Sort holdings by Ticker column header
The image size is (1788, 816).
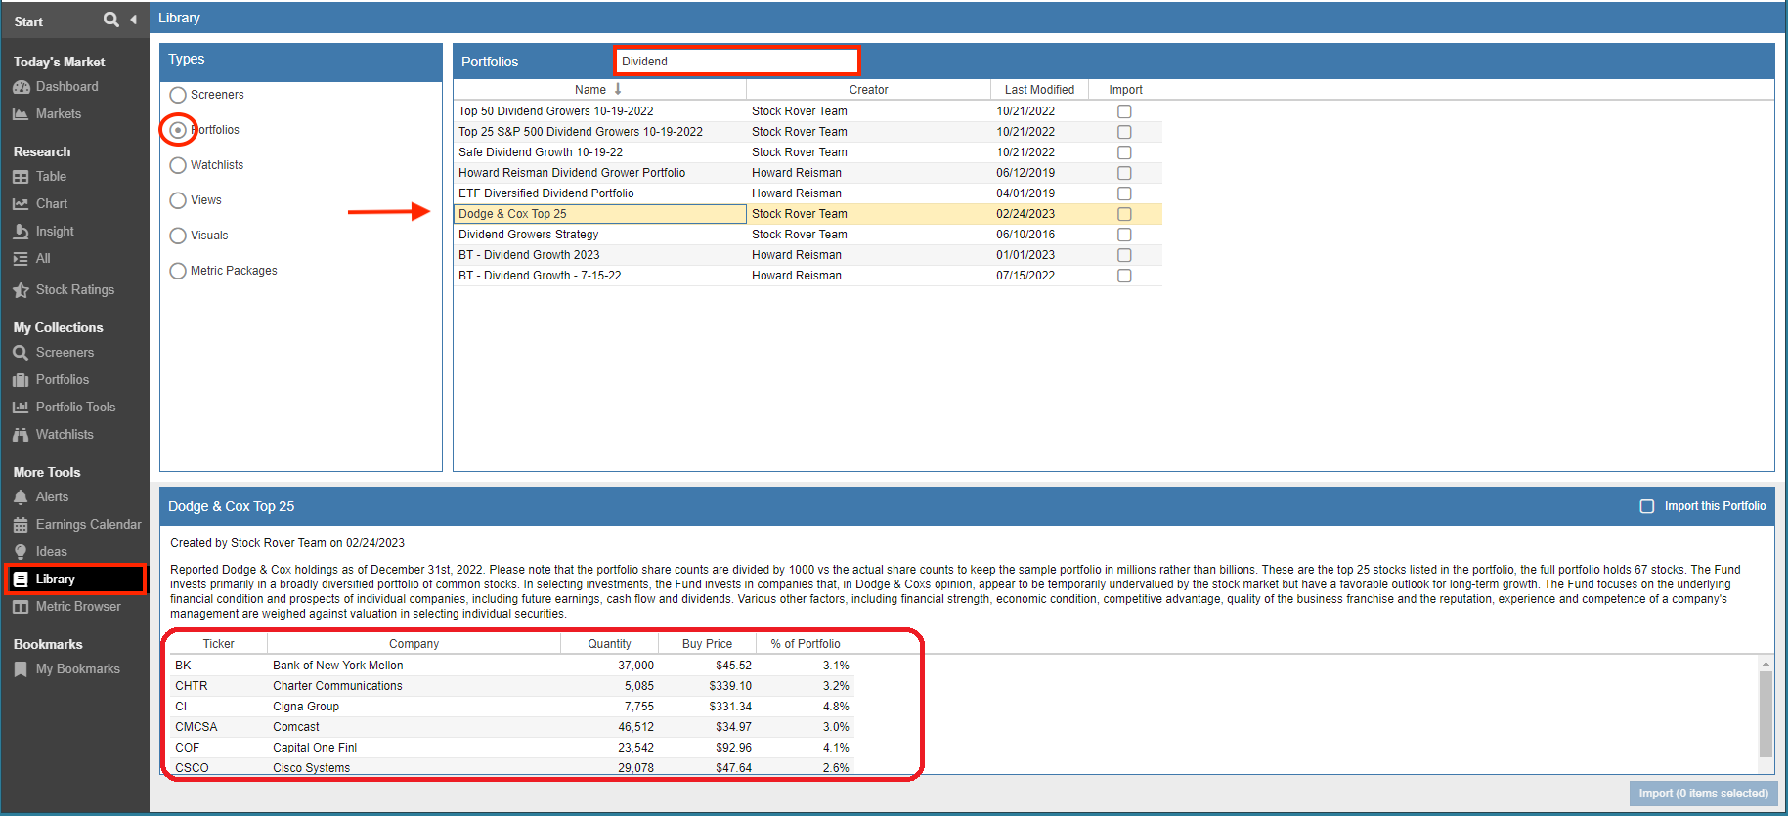(x=218, y=644)
